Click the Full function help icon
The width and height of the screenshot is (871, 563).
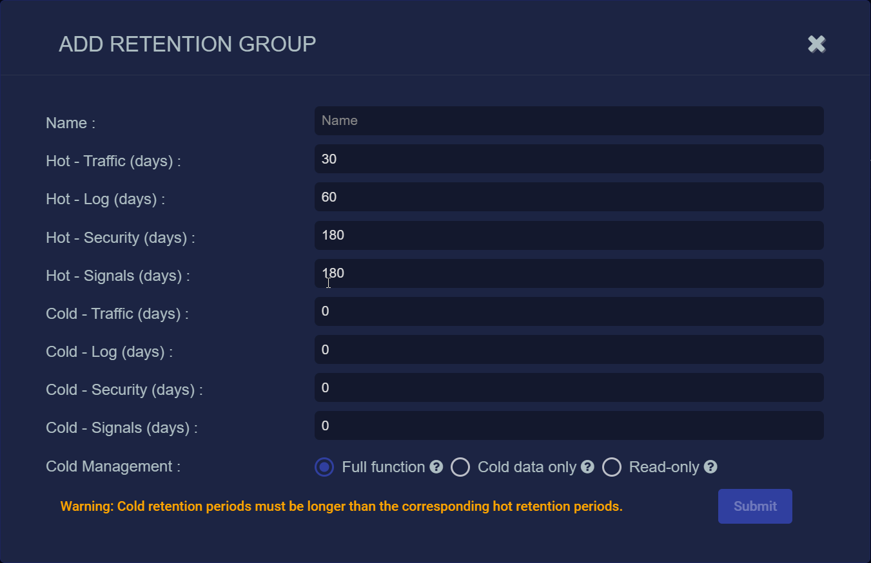tap(436, 467)
